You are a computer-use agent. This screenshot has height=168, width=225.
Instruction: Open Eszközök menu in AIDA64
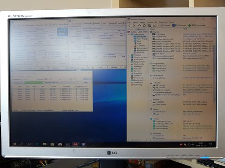pos(163,22)
